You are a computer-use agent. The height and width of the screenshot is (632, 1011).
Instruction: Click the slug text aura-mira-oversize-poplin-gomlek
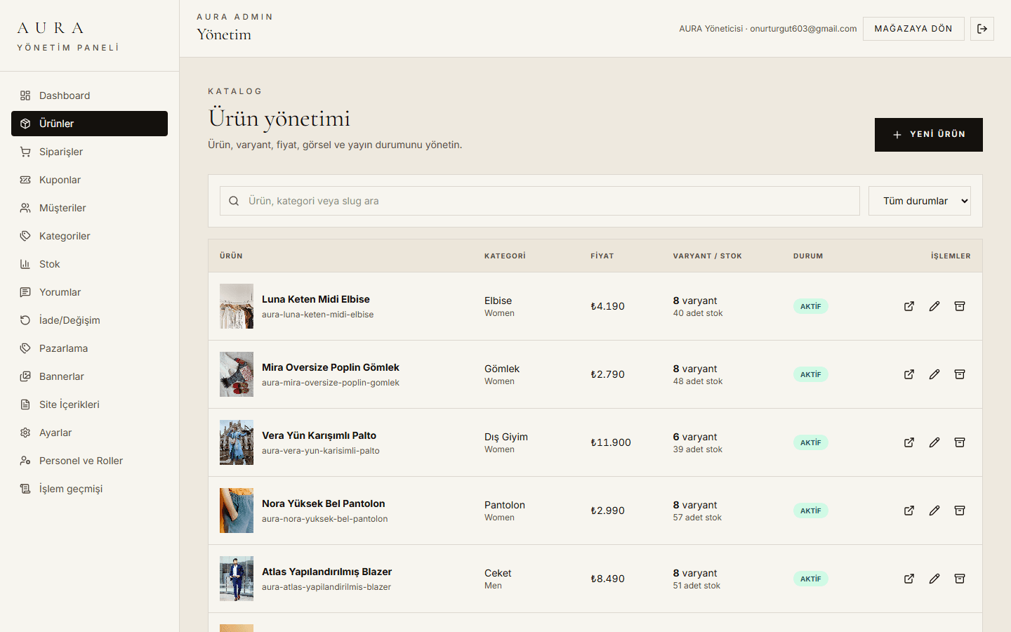click(331, 383)
